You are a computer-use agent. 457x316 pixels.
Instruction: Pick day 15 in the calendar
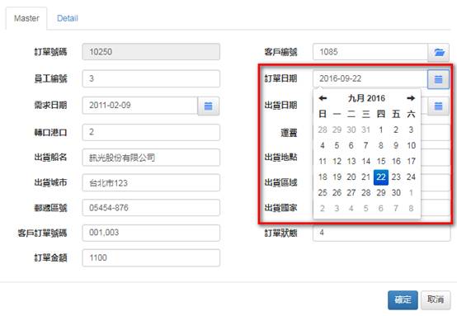(x=381, y=161)
